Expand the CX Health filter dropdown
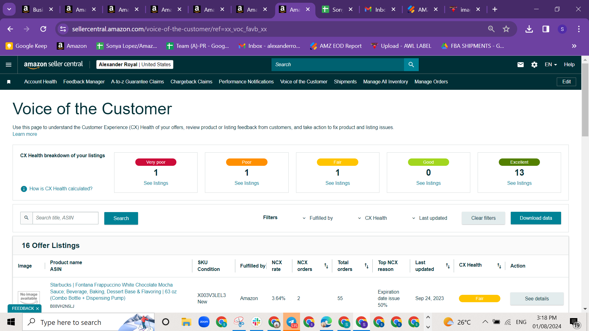The image size is (589, 331). (372, 218)
